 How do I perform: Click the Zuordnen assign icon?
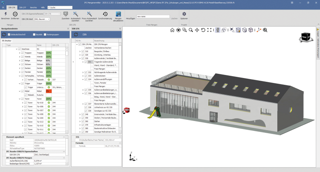coord(66,14)
